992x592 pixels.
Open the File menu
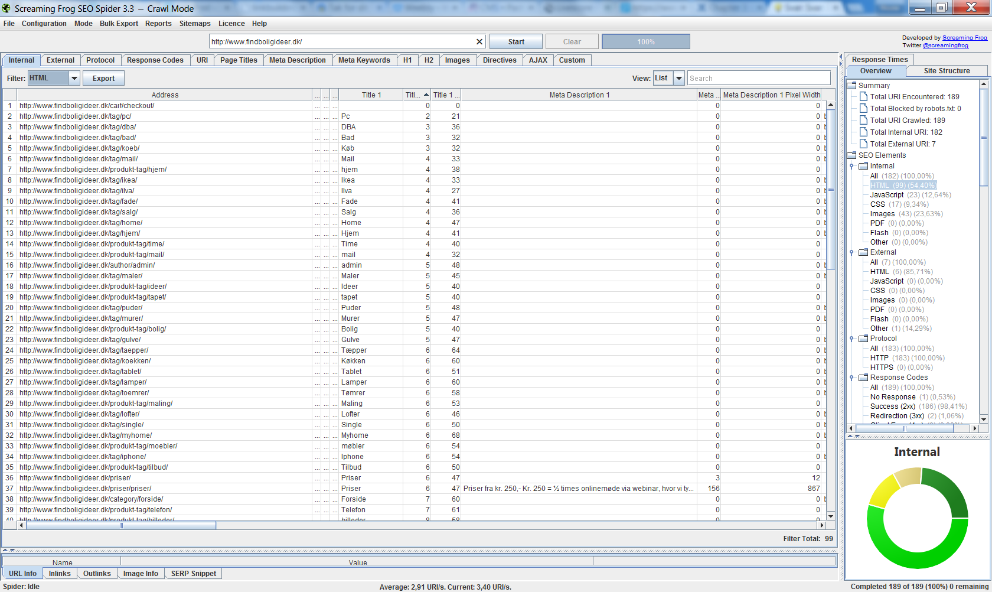tap(9, 24)
